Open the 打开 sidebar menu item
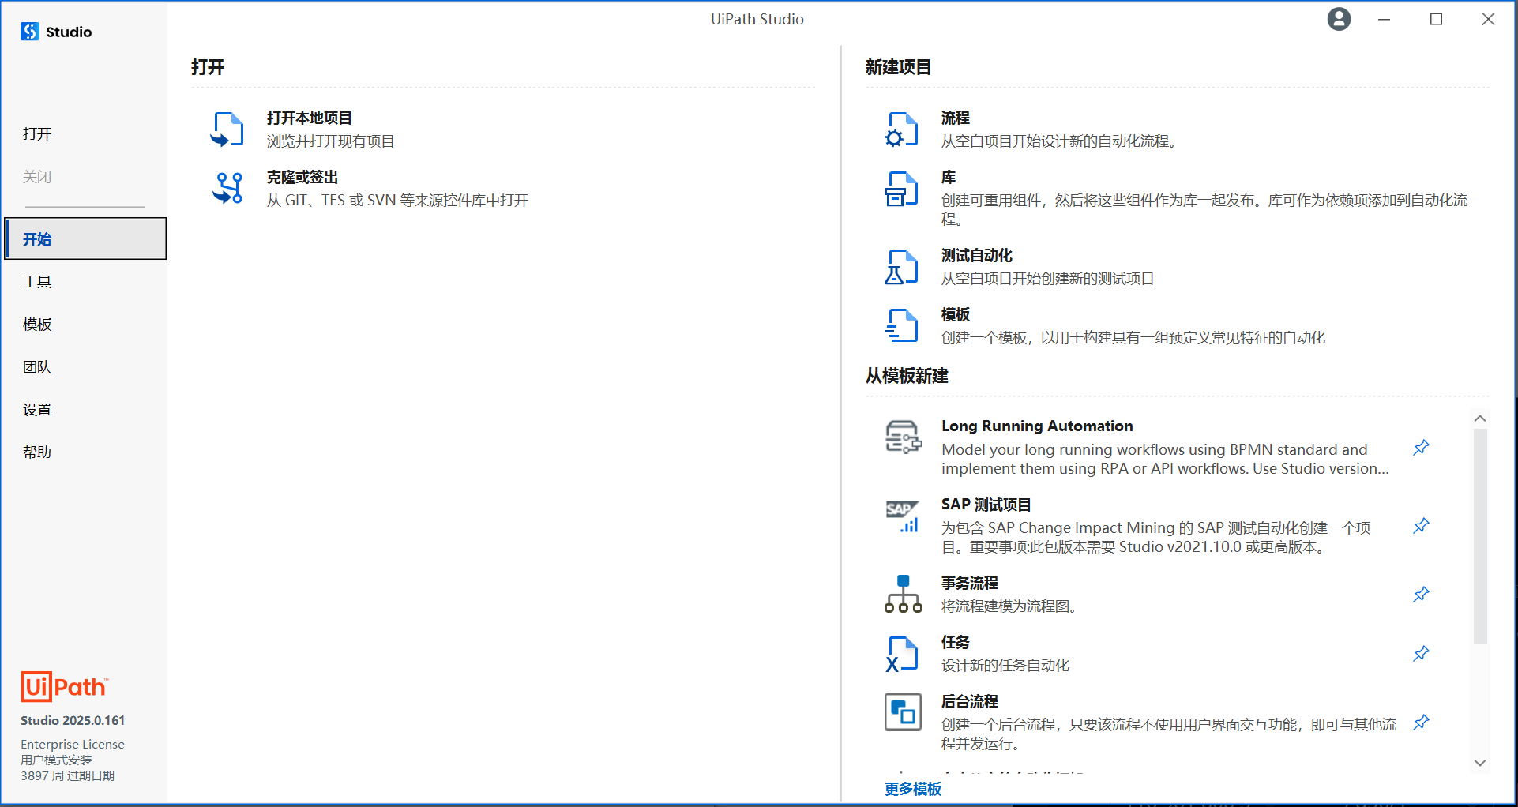Viewport: 1518px width, 807px height. pyautogui.click(x=37, y=134)
